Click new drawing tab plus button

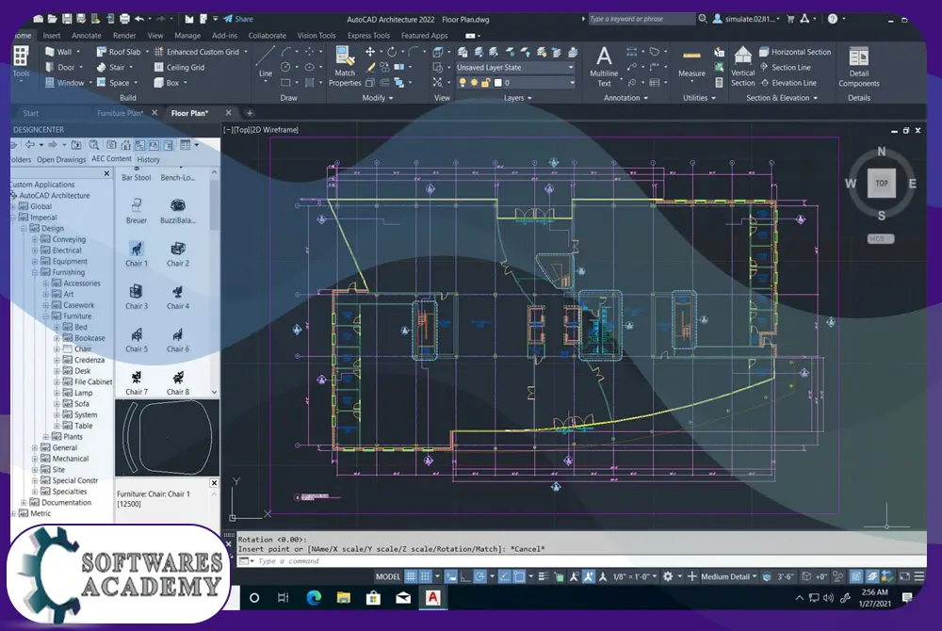click(250, 113)
